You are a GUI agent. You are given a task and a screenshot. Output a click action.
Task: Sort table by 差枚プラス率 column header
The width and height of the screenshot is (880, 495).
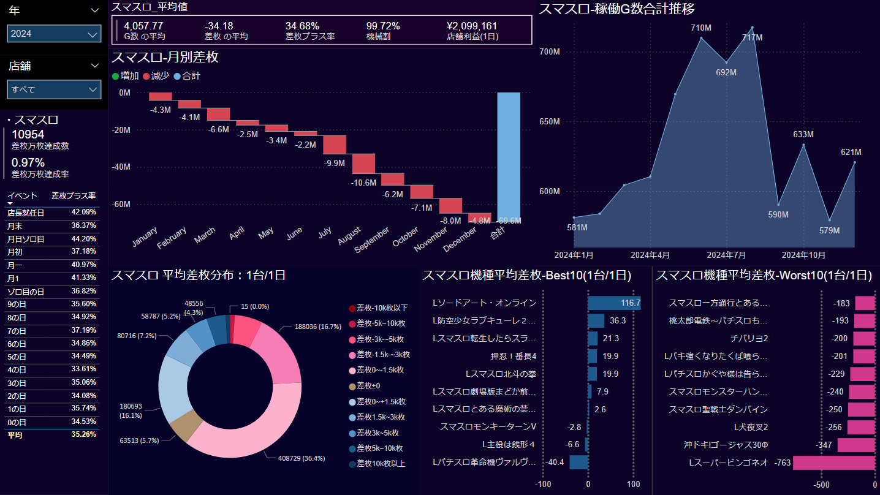(73, 196)
